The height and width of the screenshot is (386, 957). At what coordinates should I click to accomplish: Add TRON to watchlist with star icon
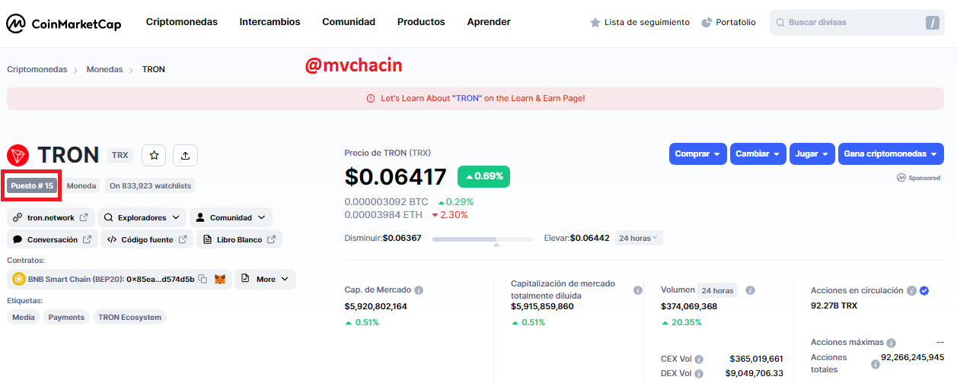[x=155, y=155]
